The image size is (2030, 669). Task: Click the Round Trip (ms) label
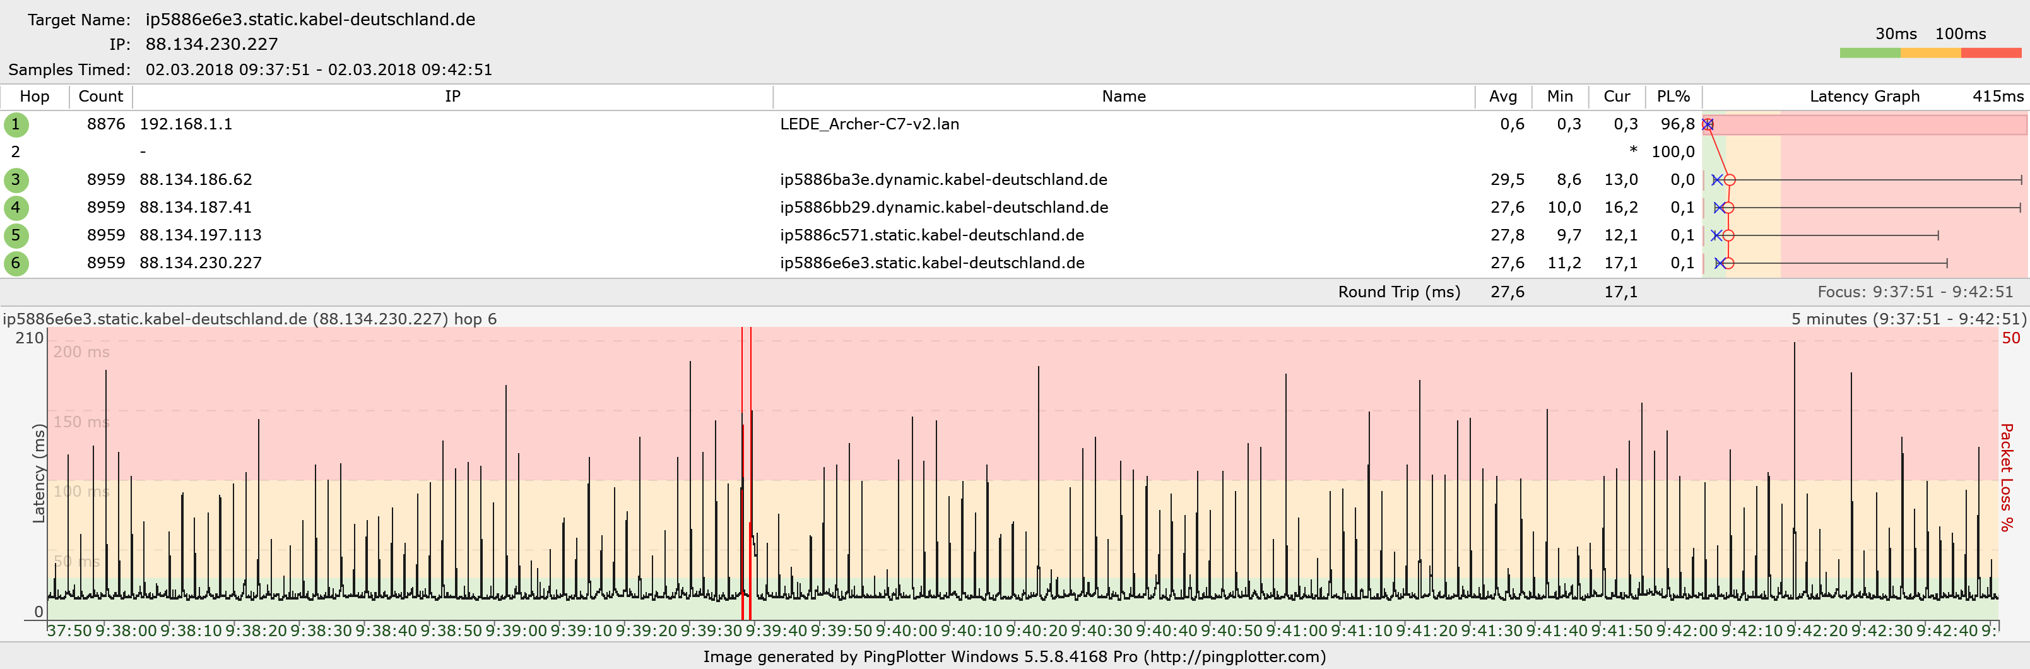tap(1399, 292)
